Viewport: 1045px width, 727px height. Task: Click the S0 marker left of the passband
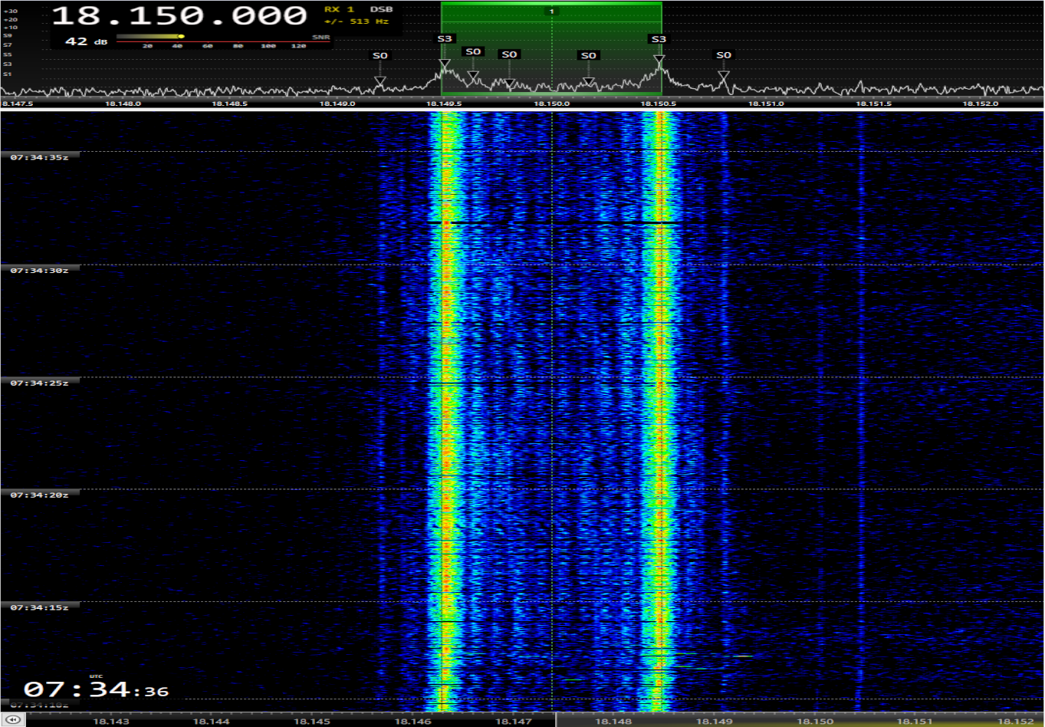(380, 56)
